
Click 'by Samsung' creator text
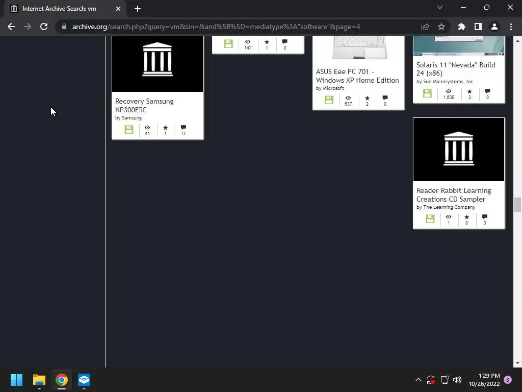click(x=128, y=118)
